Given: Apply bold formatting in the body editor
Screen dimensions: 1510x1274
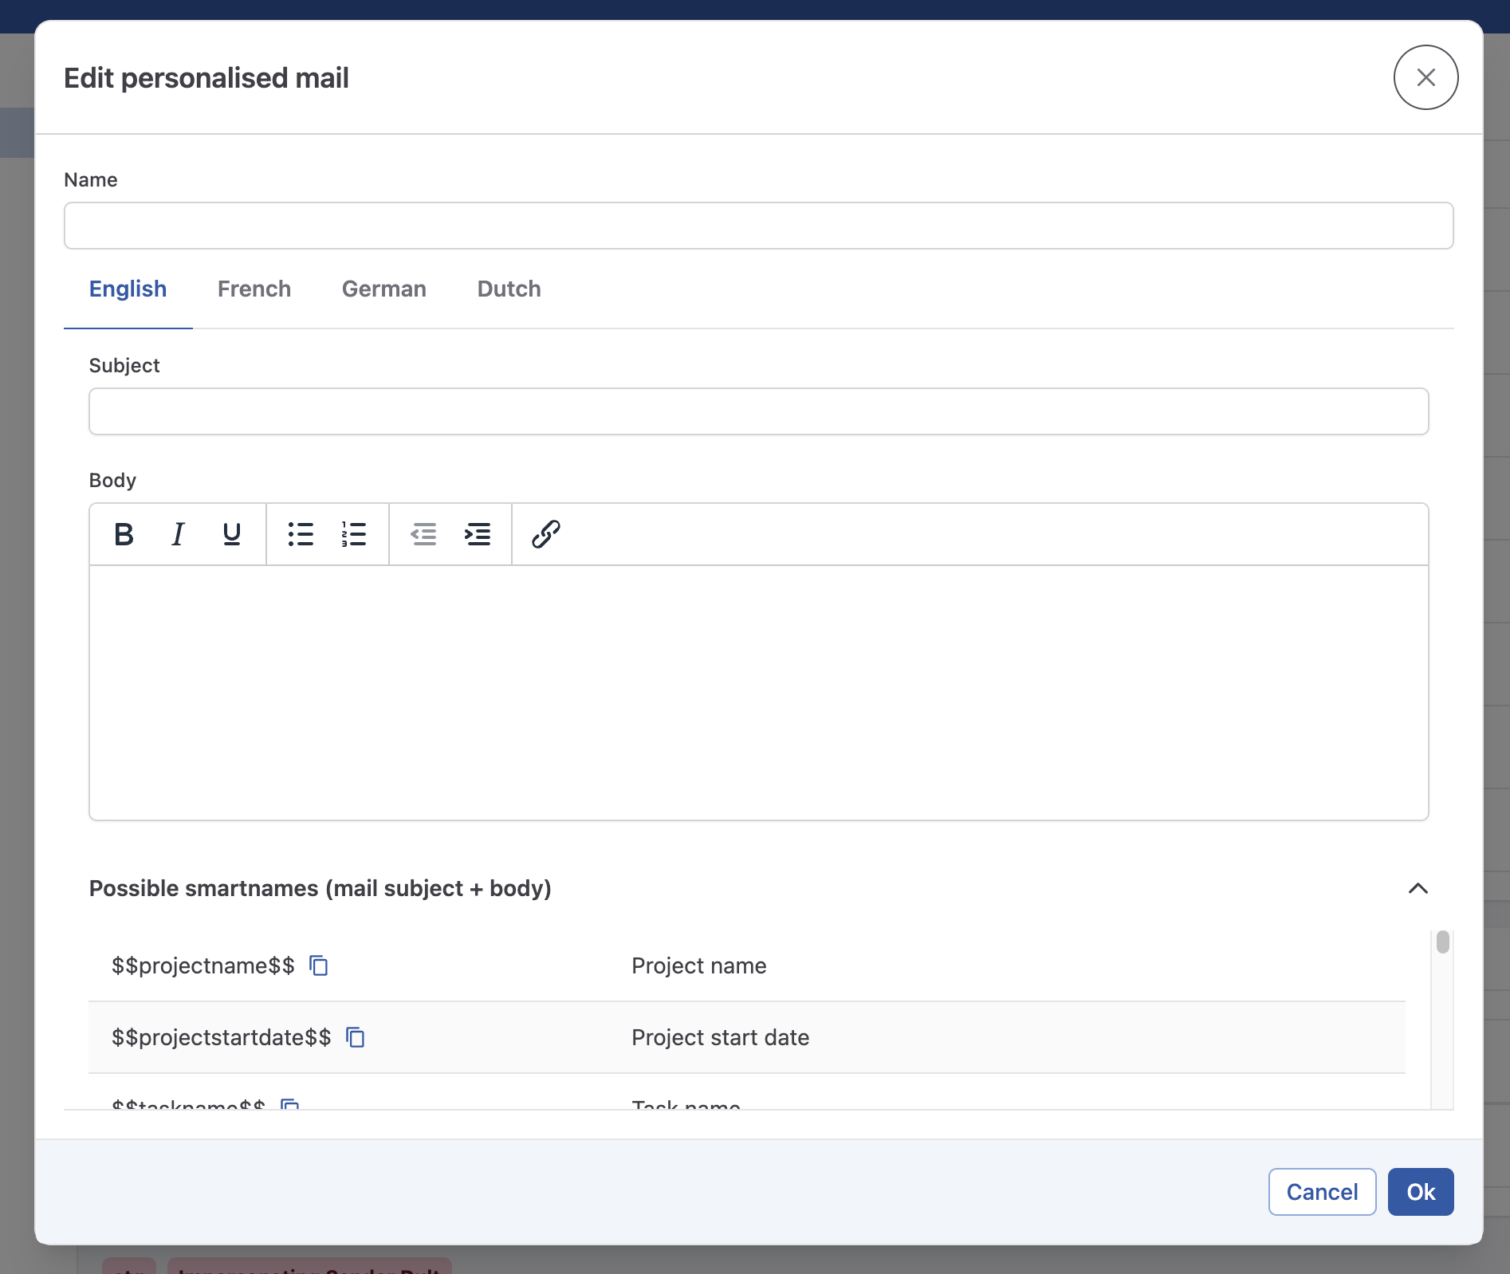Looking at the screenshot, I should [x=124, y=534].
